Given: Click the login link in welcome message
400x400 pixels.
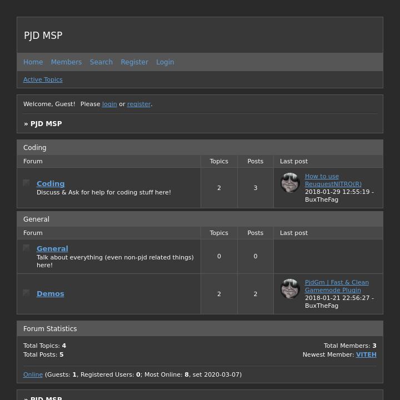Looking at the screenshot, I should 109,104.
